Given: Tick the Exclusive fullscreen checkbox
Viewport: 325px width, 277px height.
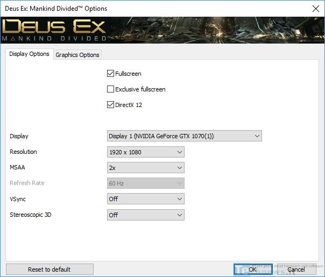Looking at the screenshot, I should (x=110, y=89).
